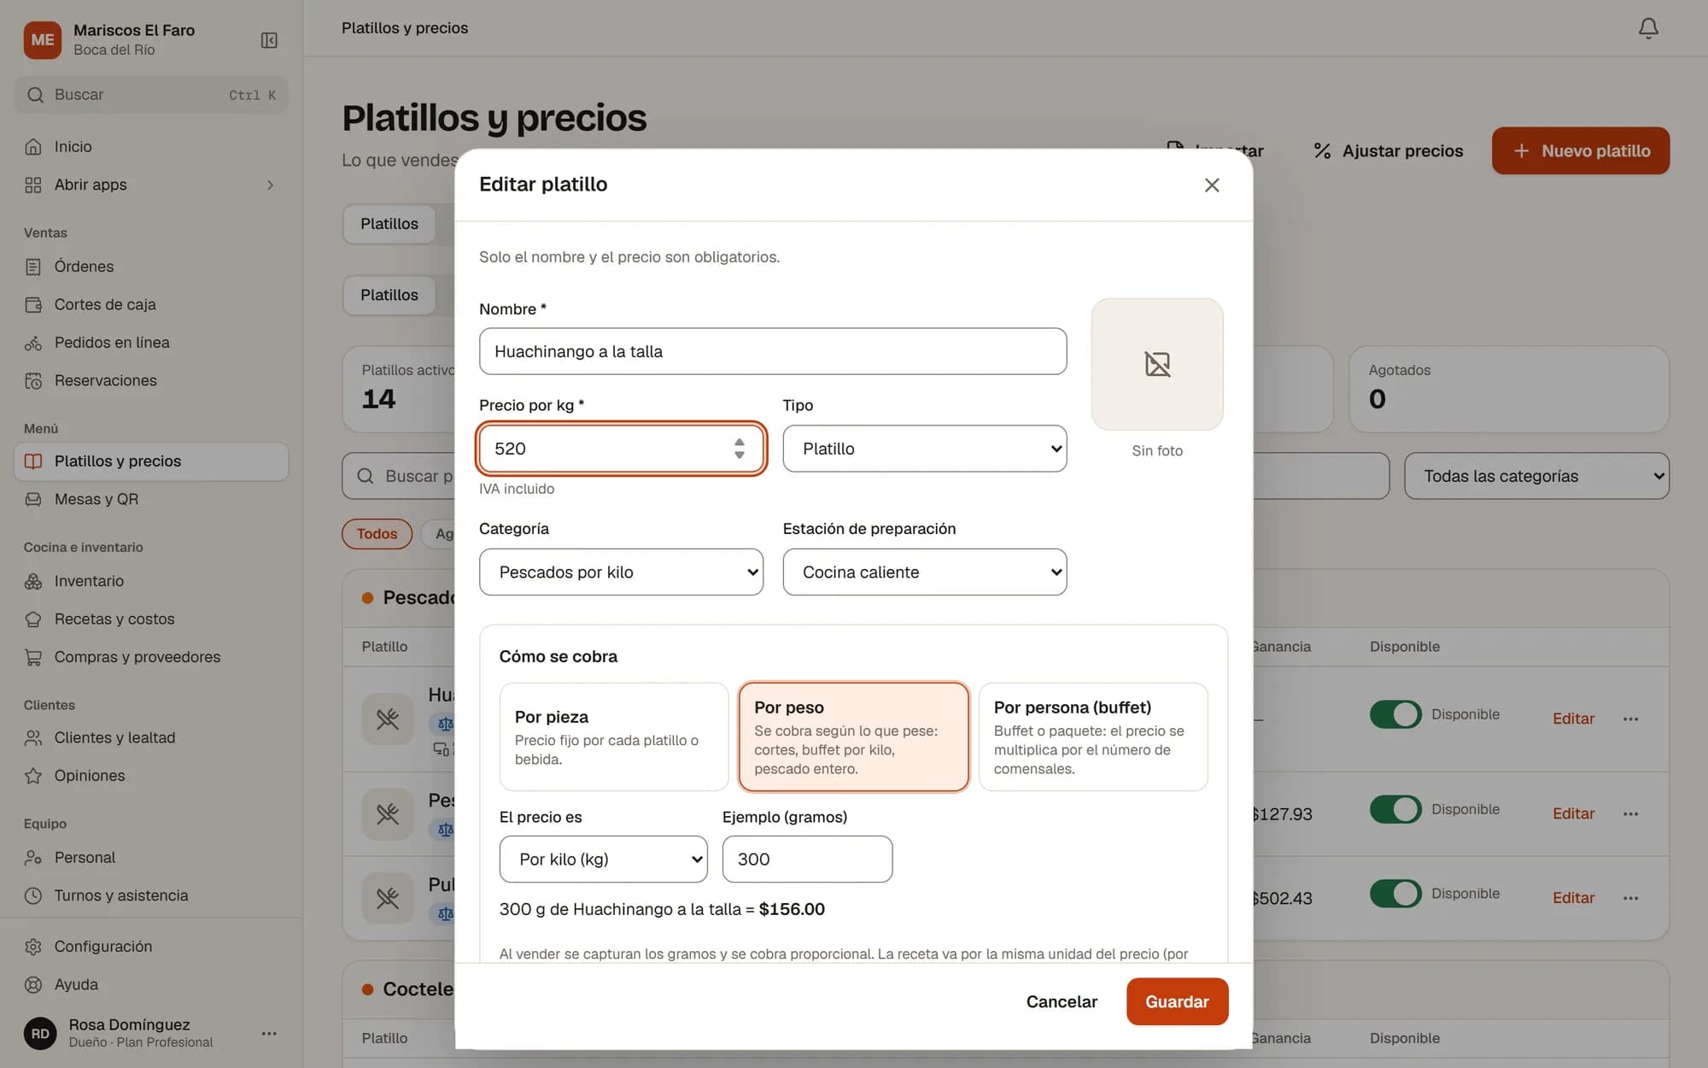Select Por peso charging option
The width and height of the screenshot is (1708, 1068).
point(853,736)
